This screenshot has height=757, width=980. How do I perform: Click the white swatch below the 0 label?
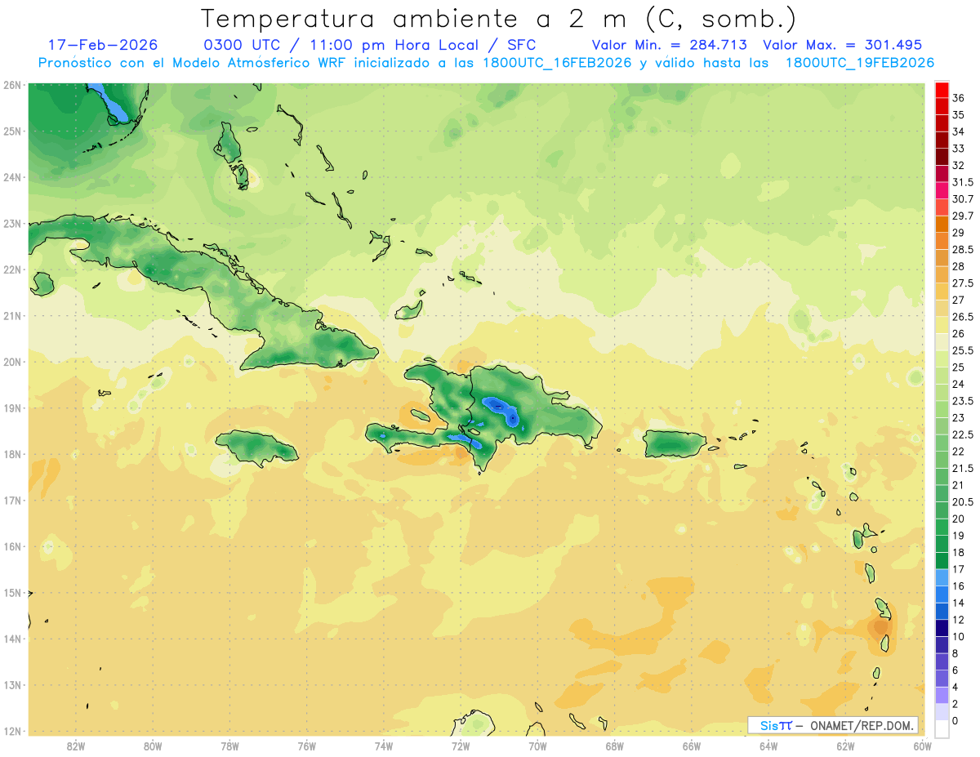942,728
